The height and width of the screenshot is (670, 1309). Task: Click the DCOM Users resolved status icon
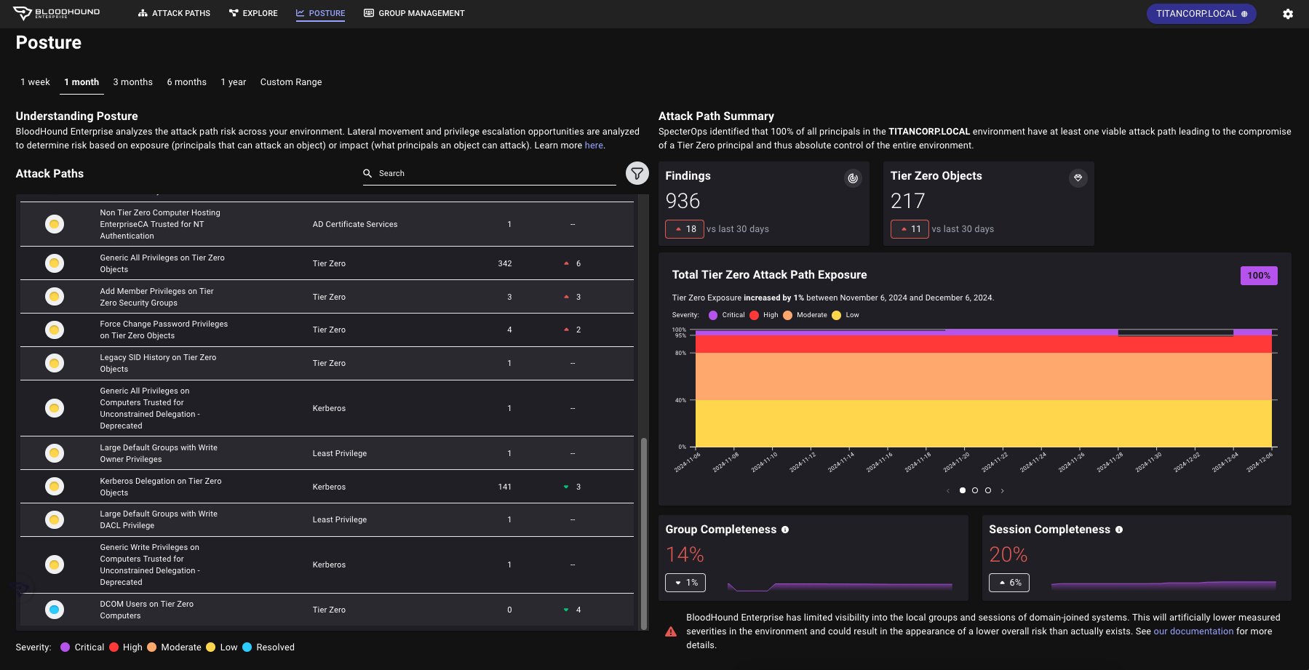tap(55, 610)
